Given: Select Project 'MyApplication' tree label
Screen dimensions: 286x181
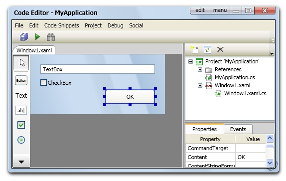Looking at the screenshot, I should (232, 61).
